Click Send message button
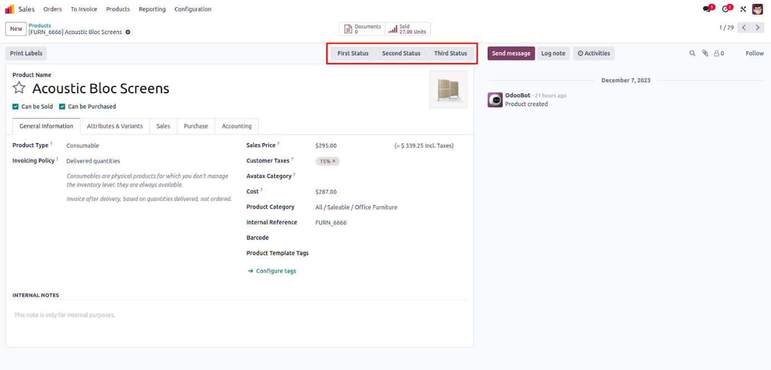Viewport: 771px width, 370px height. click(x=511, y=53)
